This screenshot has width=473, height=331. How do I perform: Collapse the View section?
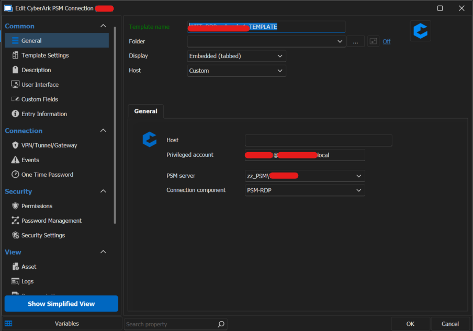point(103,252)
